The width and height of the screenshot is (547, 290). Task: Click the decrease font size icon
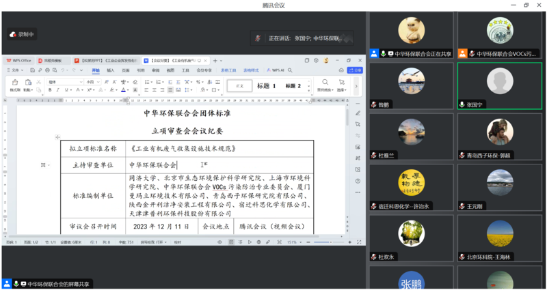[x=114, y=82]
